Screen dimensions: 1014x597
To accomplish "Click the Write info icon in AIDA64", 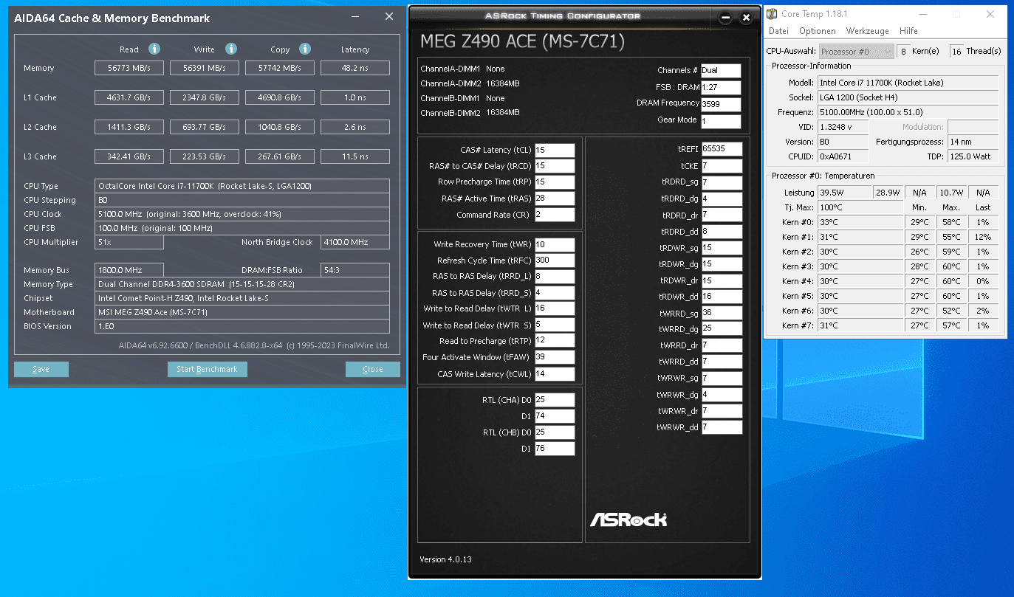I will click(231, 49).
